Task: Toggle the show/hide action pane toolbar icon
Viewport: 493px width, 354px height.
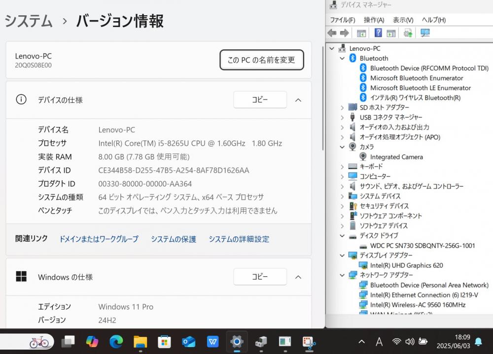Action: (x=391, y=33)
